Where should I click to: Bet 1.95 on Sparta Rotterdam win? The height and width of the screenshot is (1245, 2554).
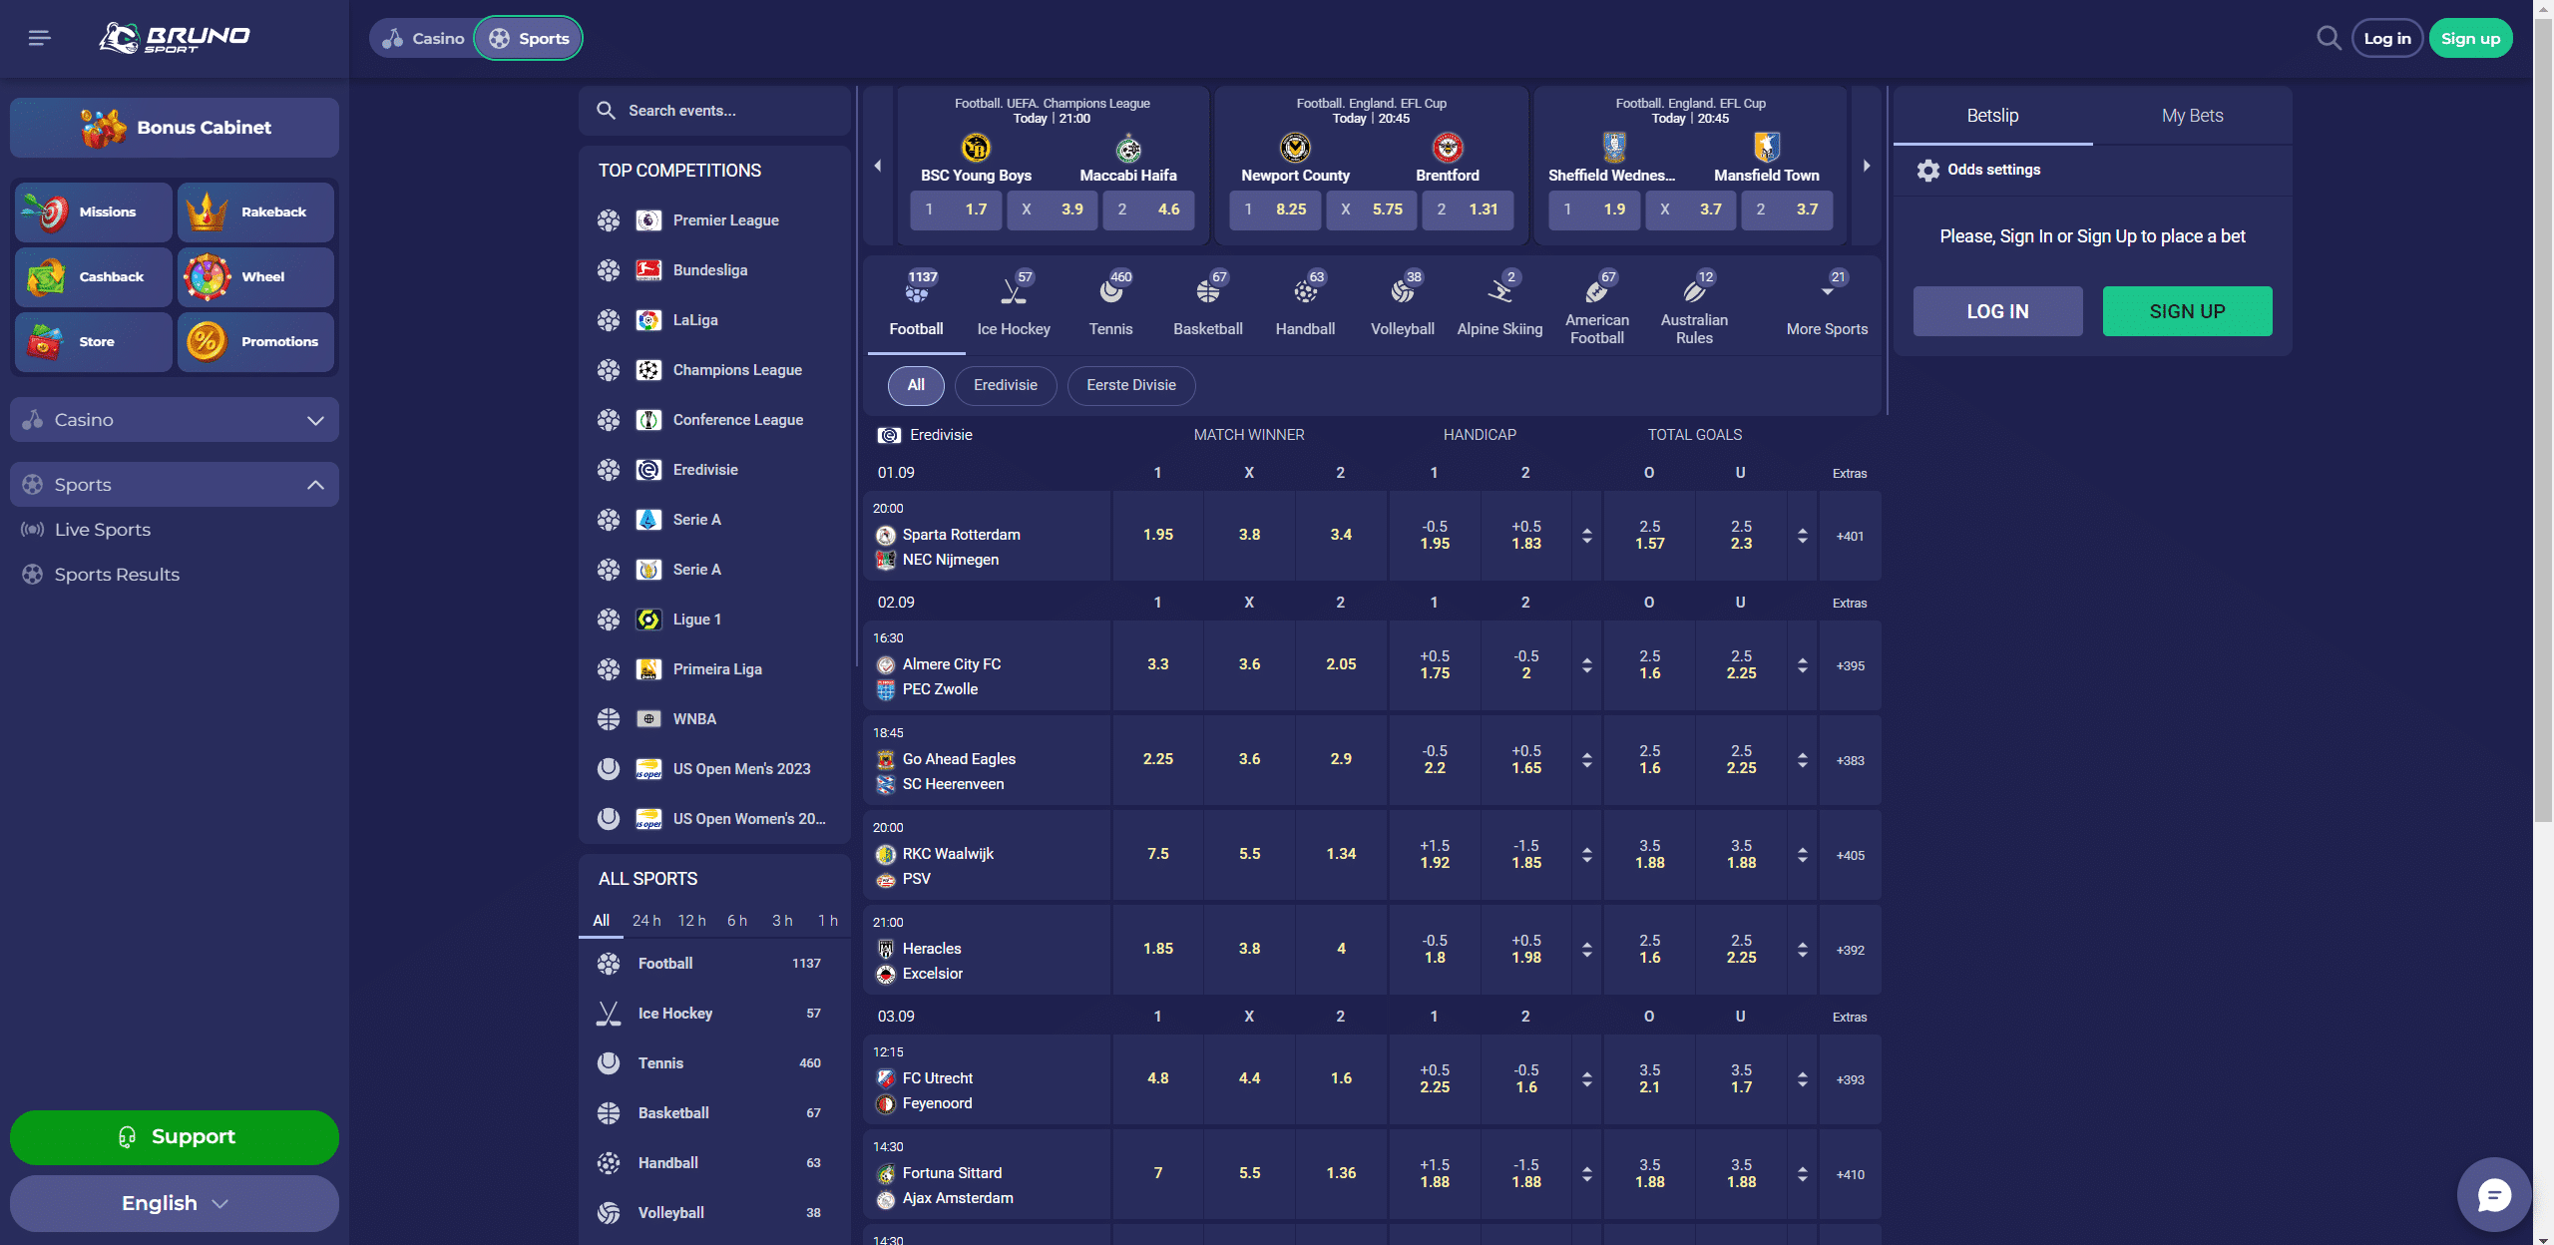(1157, 536)
